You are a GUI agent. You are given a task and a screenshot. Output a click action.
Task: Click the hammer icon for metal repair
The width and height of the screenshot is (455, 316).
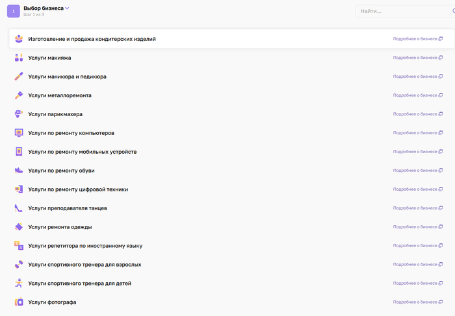19,95
